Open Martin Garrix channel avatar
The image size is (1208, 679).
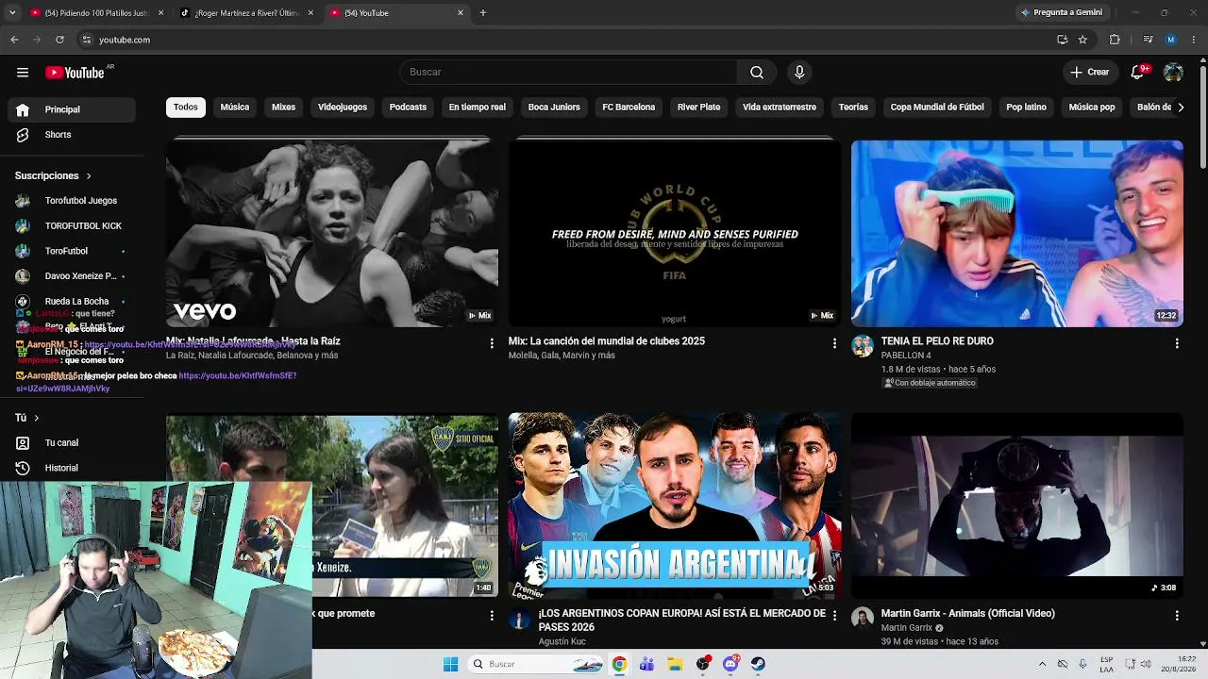coord(863,618)
